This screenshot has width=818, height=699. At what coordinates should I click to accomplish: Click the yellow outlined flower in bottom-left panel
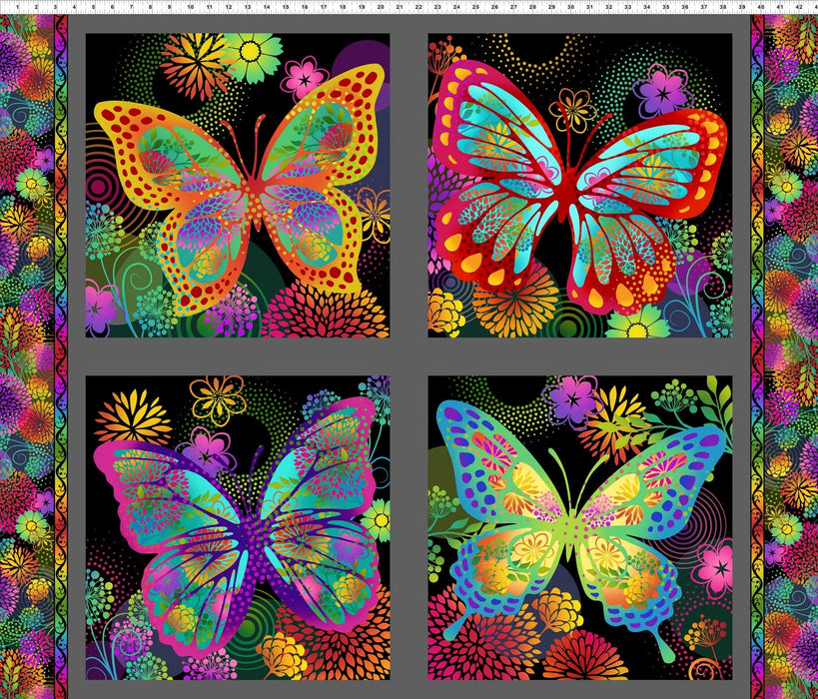pos(217,397)
